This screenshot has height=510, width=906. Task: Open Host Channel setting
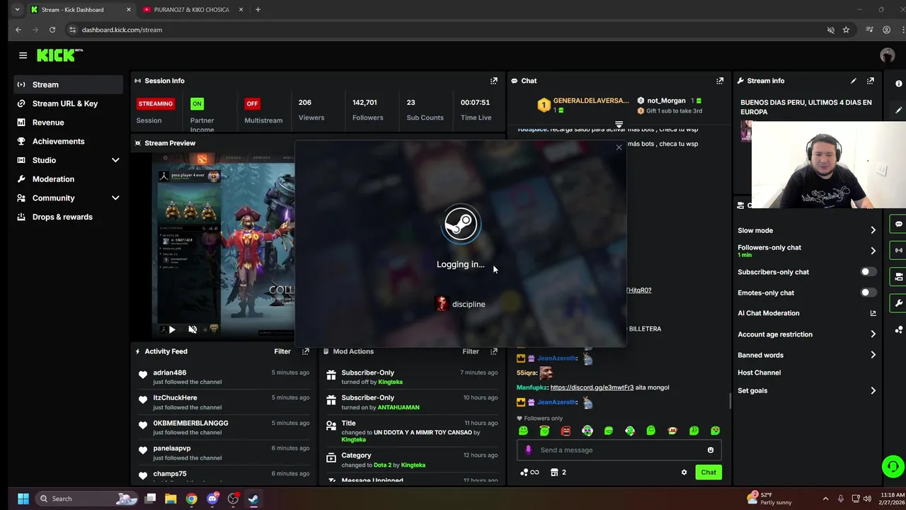pos(759,373)
